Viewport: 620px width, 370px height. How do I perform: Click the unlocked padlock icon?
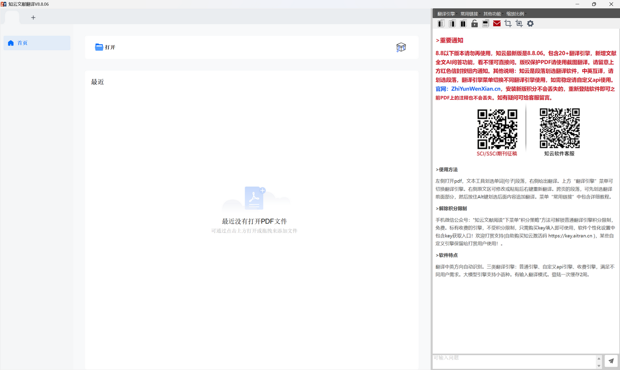tap(474, 24)
